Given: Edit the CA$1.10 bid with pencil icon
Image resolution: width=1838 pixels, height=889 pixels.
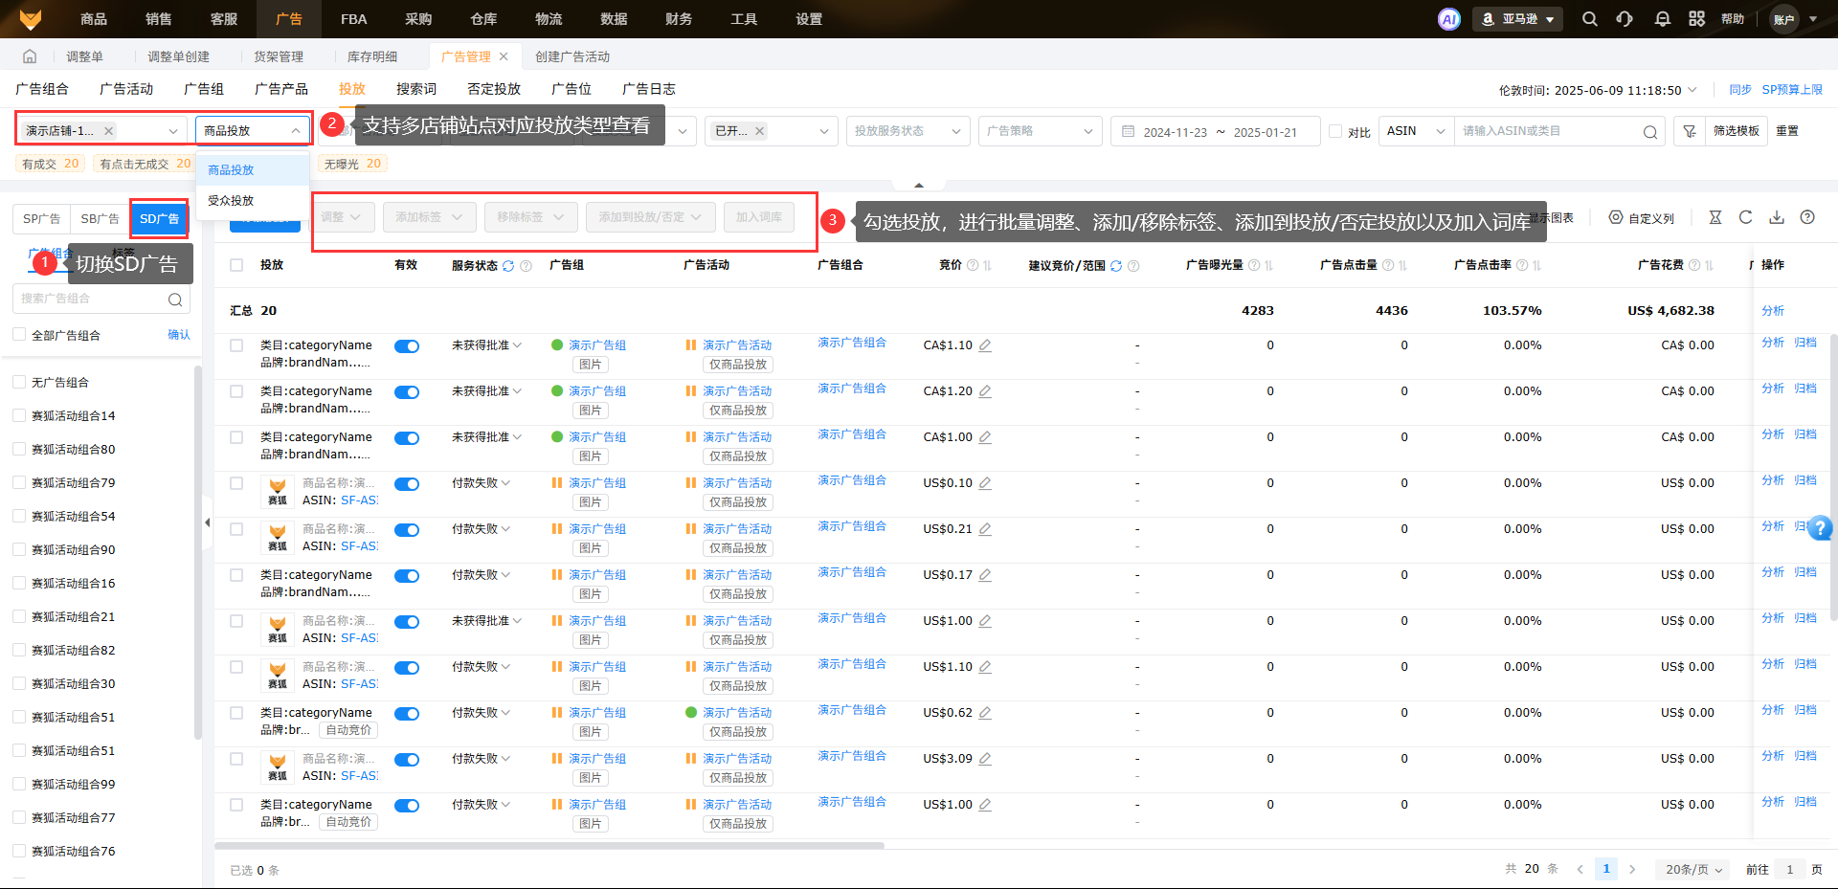Looking at the screenshot, I should pyautogui.click(x=985, y=345).
